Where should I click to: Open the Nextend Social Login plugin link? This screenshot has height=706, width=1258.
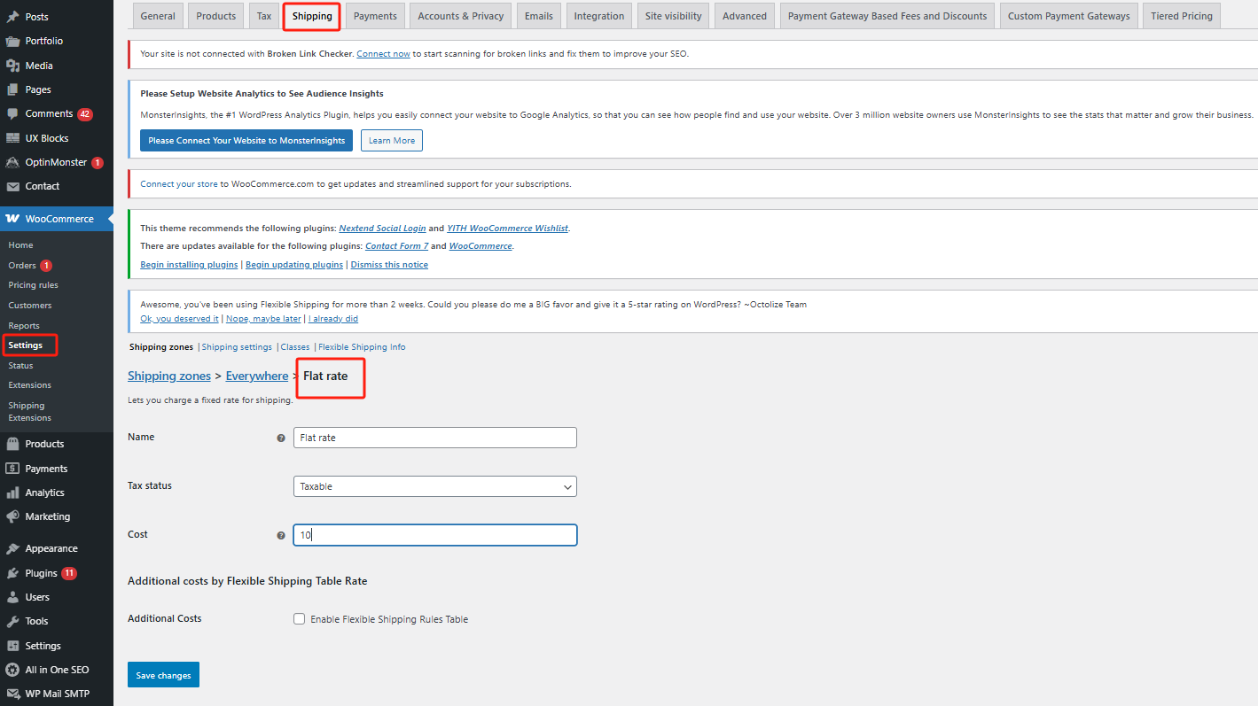tap(382, 229)
